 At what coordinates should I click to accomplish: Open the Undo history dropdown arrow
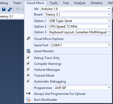(23, 9)
